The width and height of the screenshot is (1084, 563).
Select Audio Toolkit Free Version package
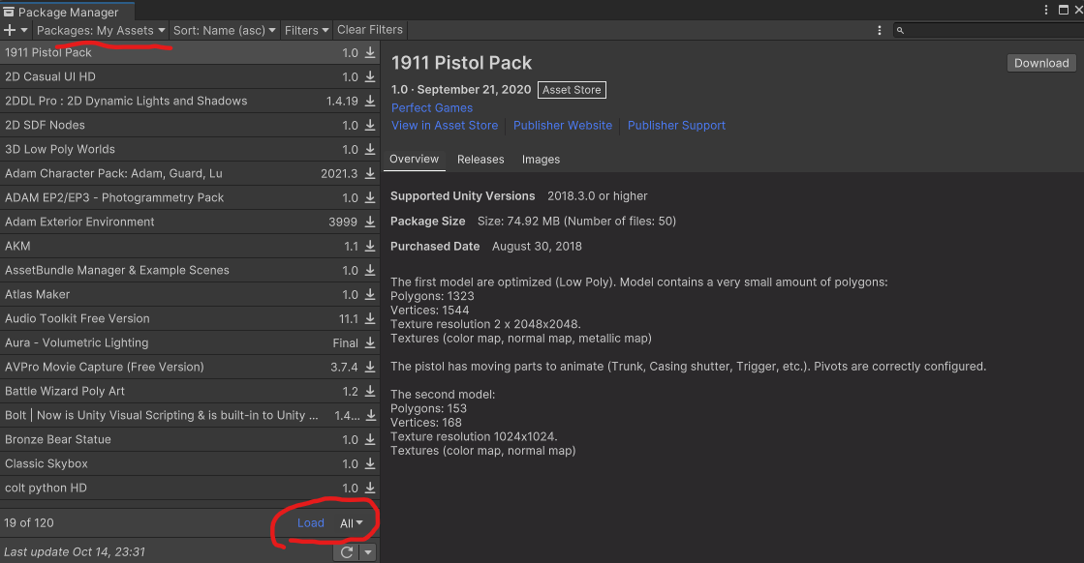pyautogui.click(x=190, y=318)
